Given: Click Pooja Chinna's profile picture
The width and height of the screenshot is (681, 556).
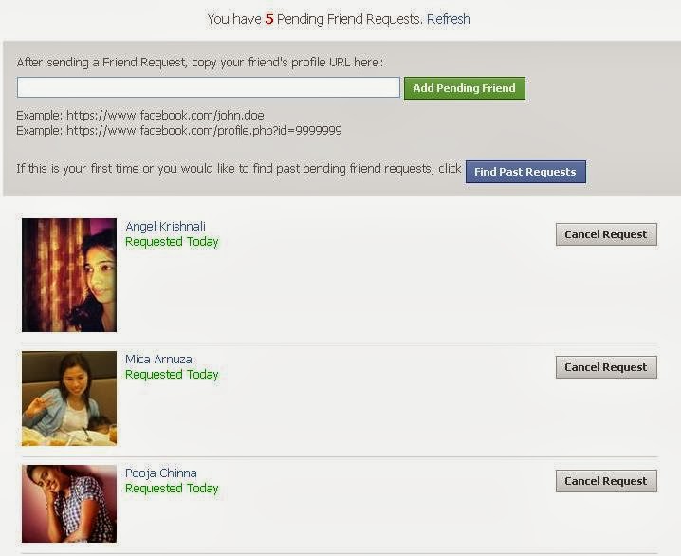Looking at the screenshot, I should tap(69, 504).
